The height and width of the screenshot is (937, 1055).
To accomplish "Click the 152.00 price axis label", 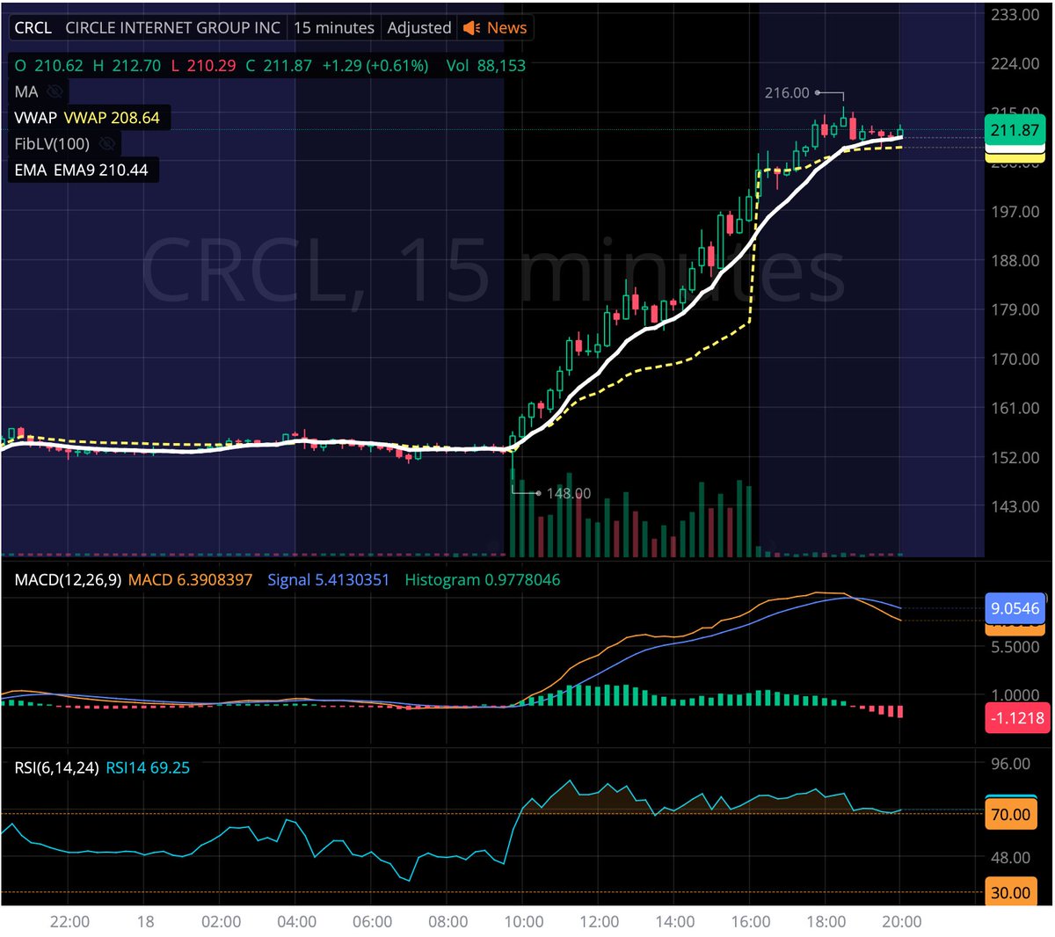I will 1015,457.
